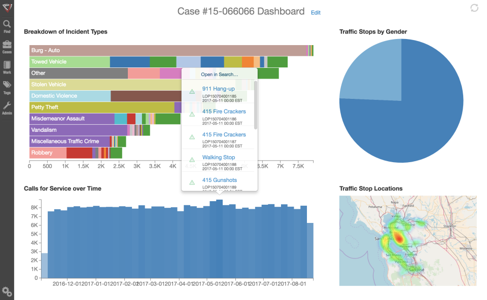
Task: Open the Admin wrench icon
Action: click(x=7, y=108)
